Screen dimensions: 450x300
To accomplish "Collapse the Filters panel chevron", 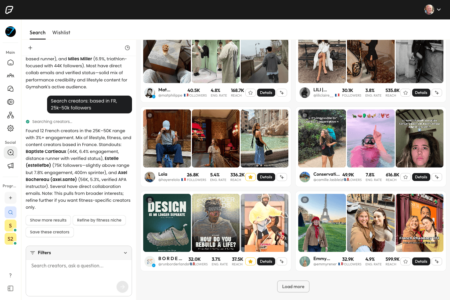I will pyautogui.click(x=125, y=253).
